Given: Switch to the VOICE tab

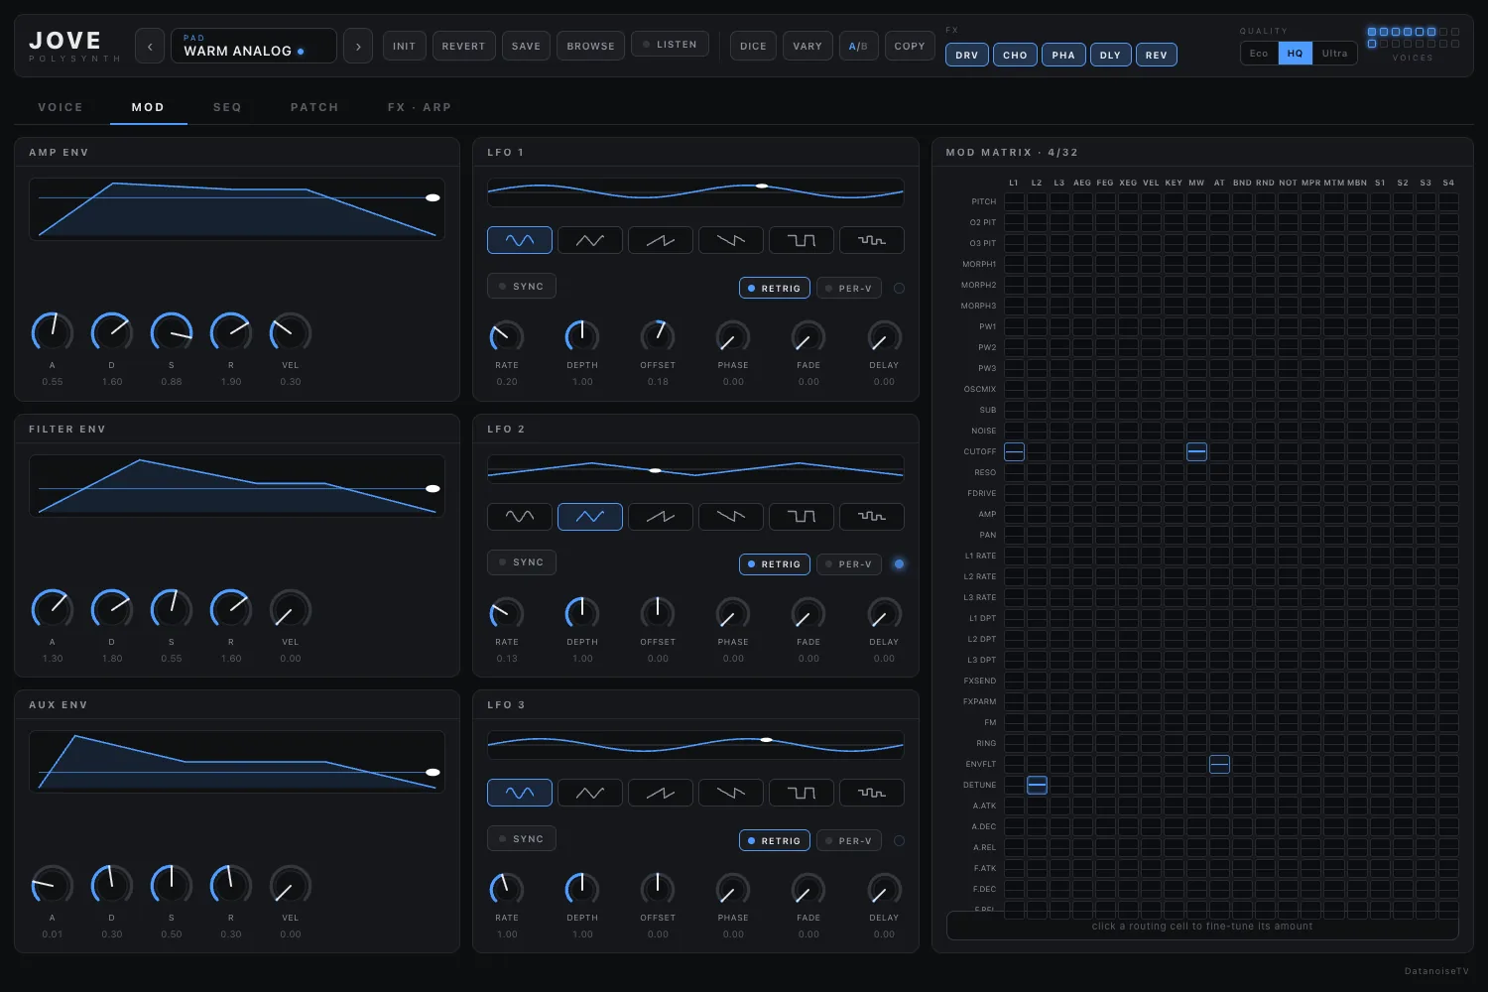Looking at the screenshot, I should click(61, 107).
